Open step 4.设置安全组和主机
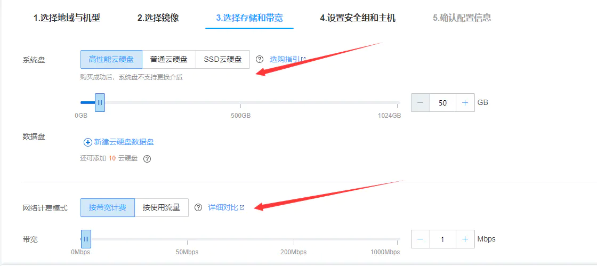 (358, 18)
